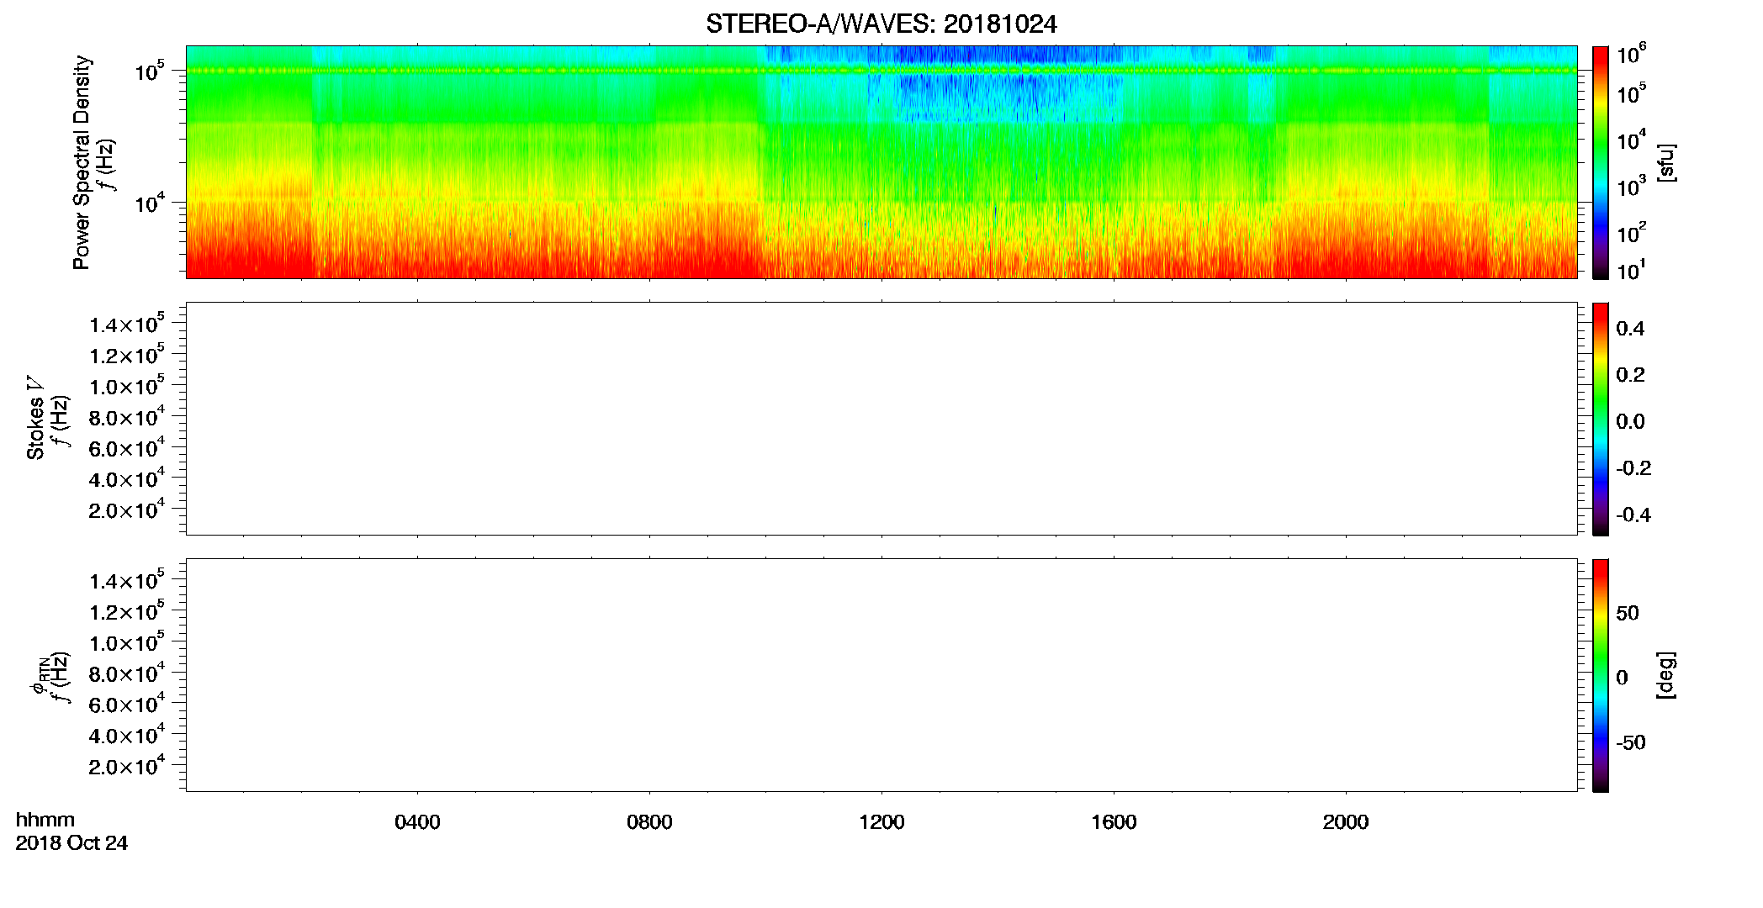Click the 1600 time tick label
This screenshot has width=1763, height=908.
tap(1114, 822)
